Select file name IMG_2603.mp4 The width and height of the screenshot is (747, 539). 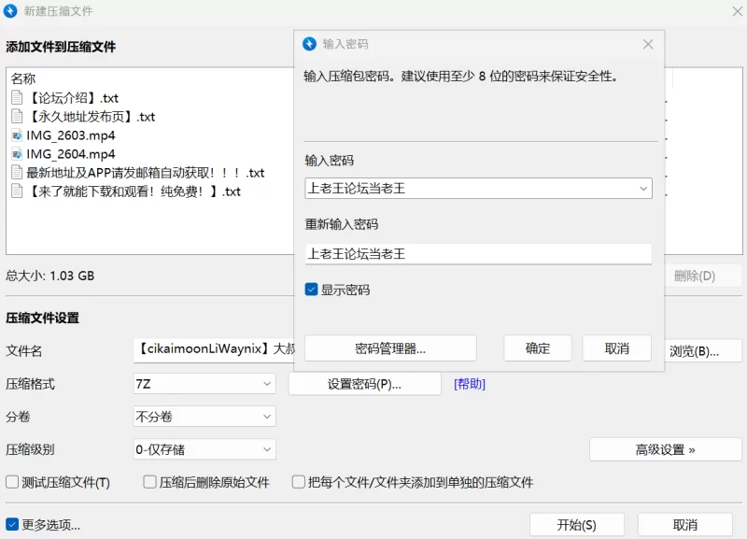click(71, 135)
